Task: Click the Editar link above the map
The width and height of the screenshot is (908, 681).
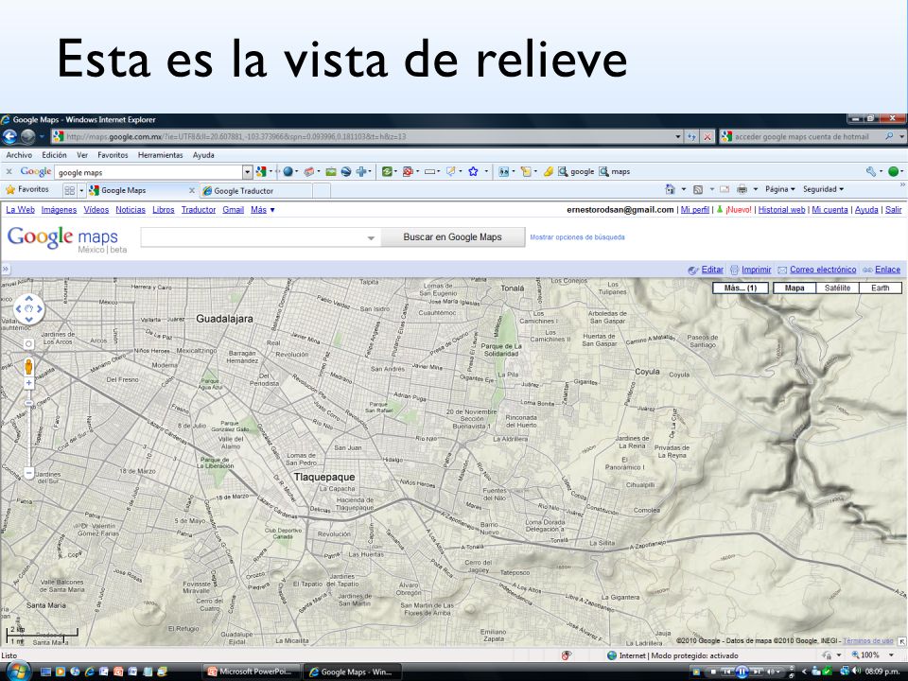Action: coord(712,270)
